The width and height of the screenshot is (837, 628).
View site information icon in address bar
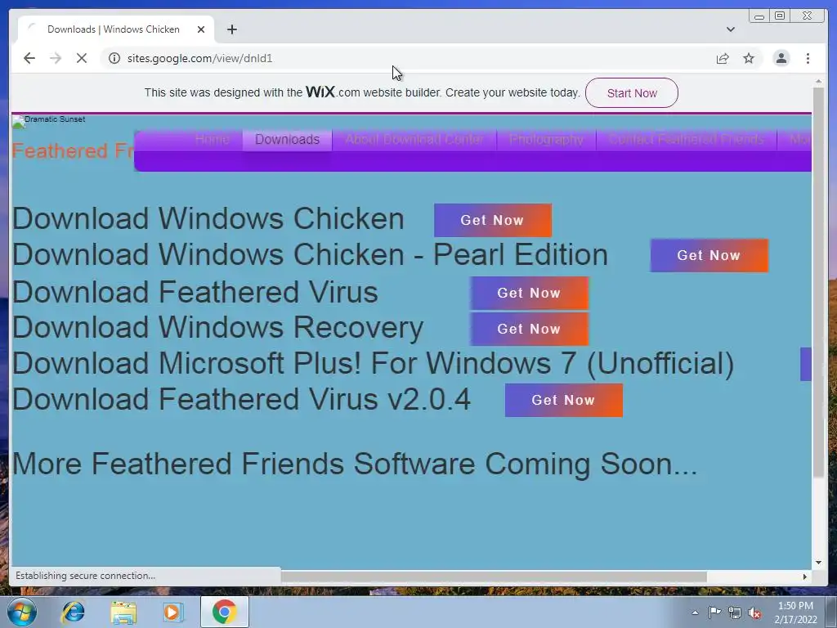pos(114,58)
